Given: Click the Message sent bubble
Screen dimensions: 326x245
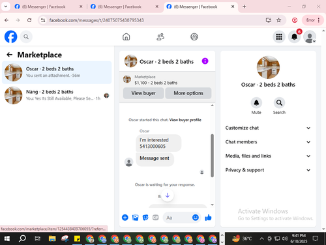Looking at the screenshot, I should [155, 159].
